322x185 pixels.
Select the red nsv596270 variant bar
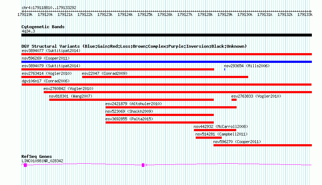click(263, 145)
